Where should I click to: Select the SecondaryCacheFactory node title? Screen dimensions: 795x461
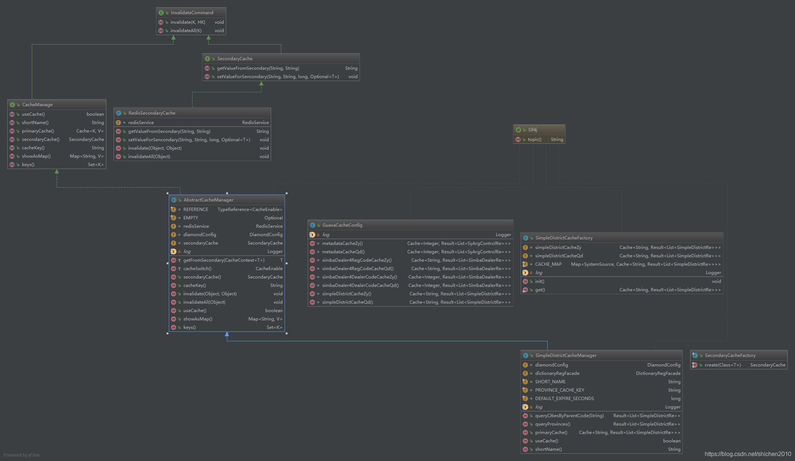[730, 356]
